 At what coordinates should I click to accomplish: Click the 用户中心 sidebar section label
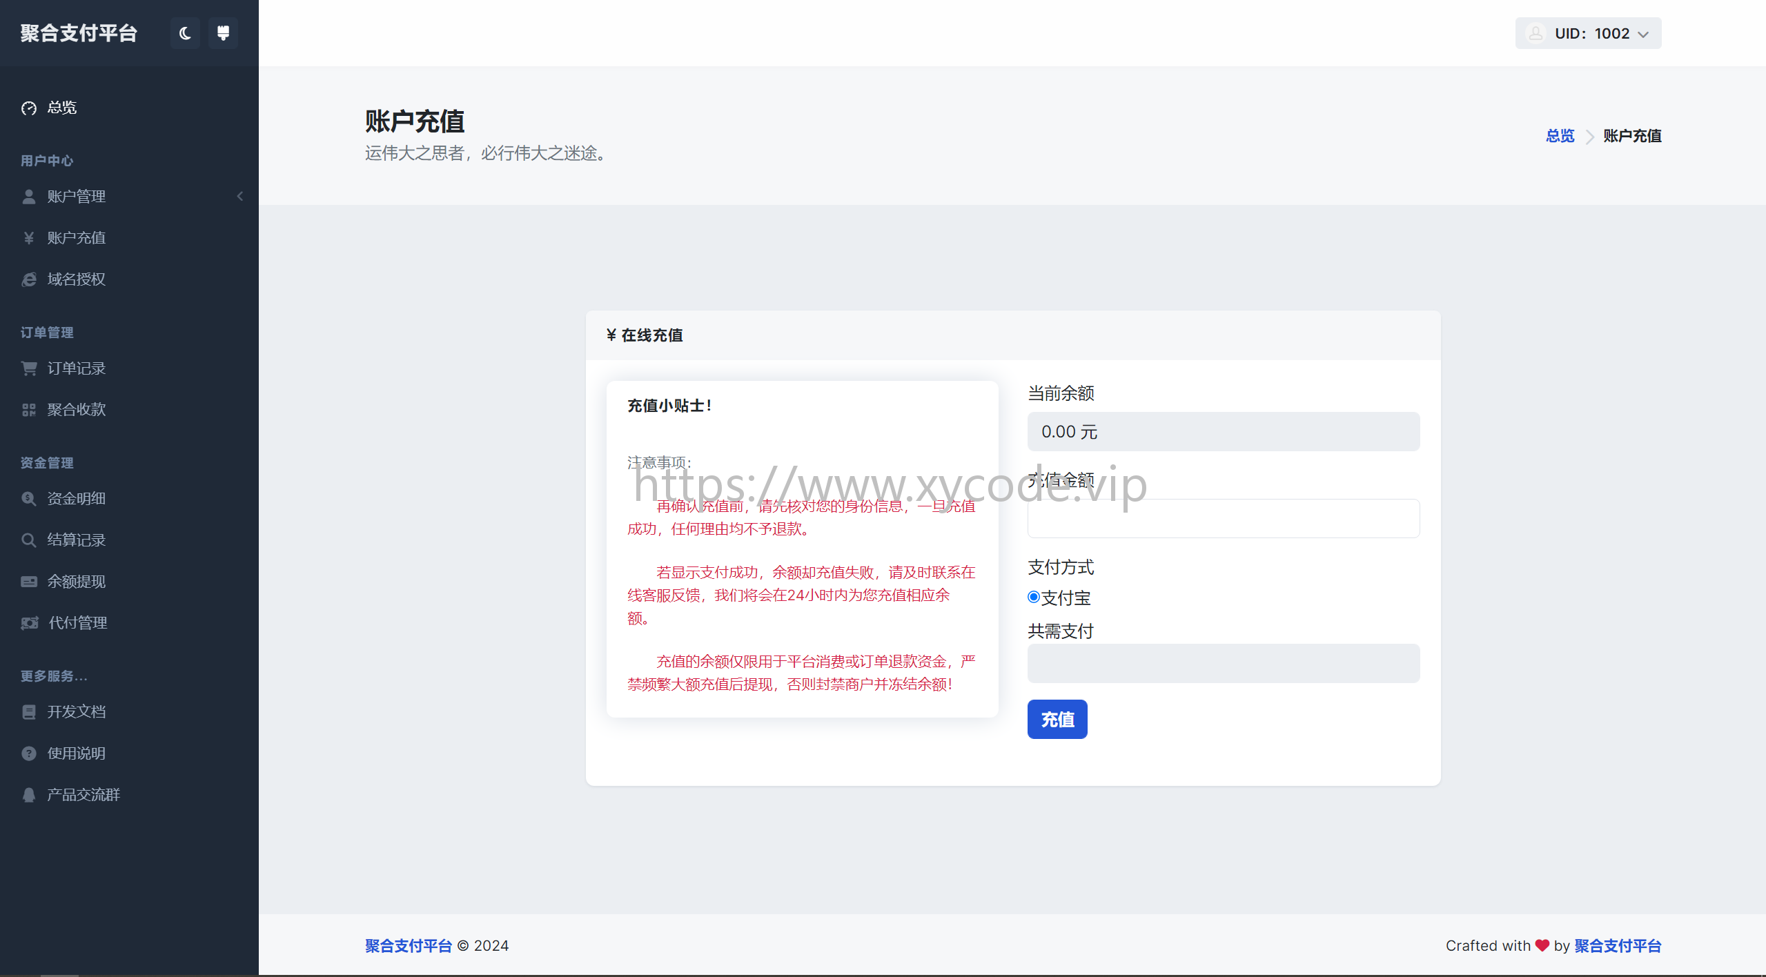click(47, 161)
